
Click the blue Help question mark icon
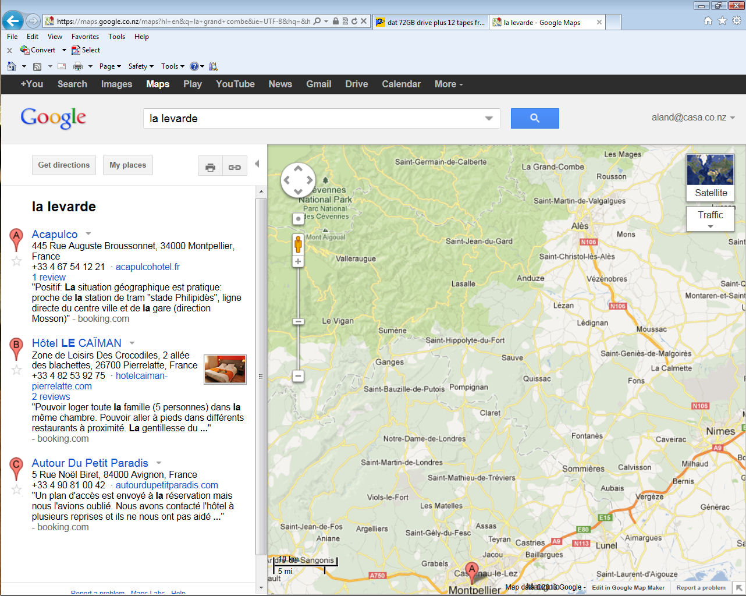click(x=194, y=66)
